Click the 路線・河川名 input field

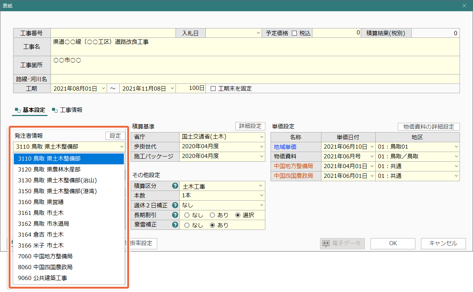coord(255,79)
